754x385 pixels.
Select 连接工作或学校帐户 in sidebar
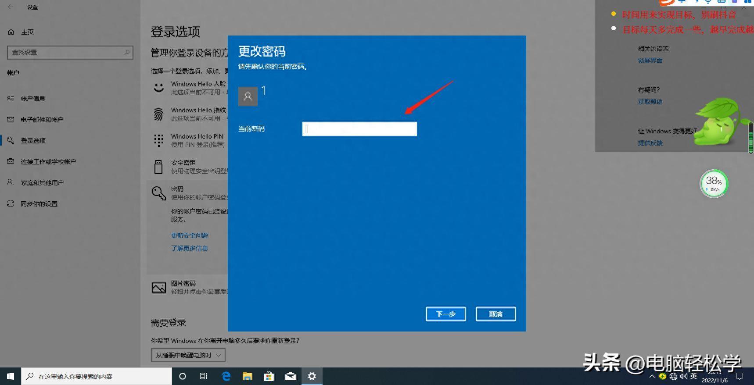[x=48, y=162]
